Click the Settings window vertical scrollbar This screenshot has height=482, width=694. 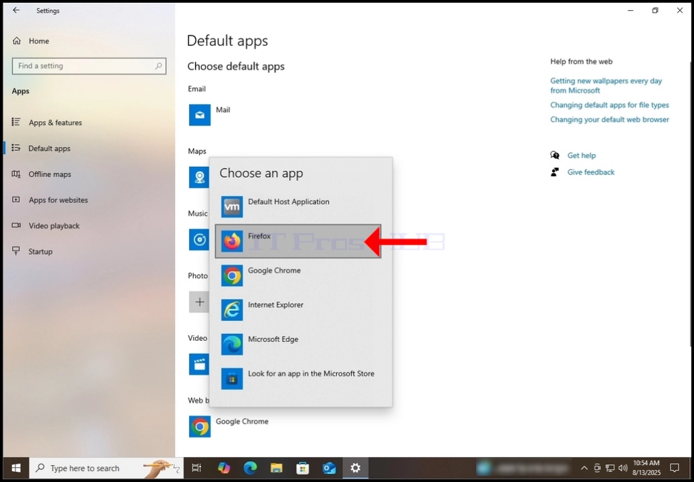tap(691, 203)
